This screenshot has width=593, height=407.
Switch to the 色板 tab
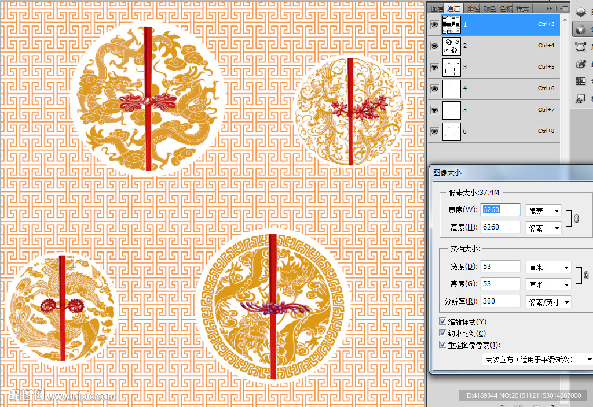506,9
